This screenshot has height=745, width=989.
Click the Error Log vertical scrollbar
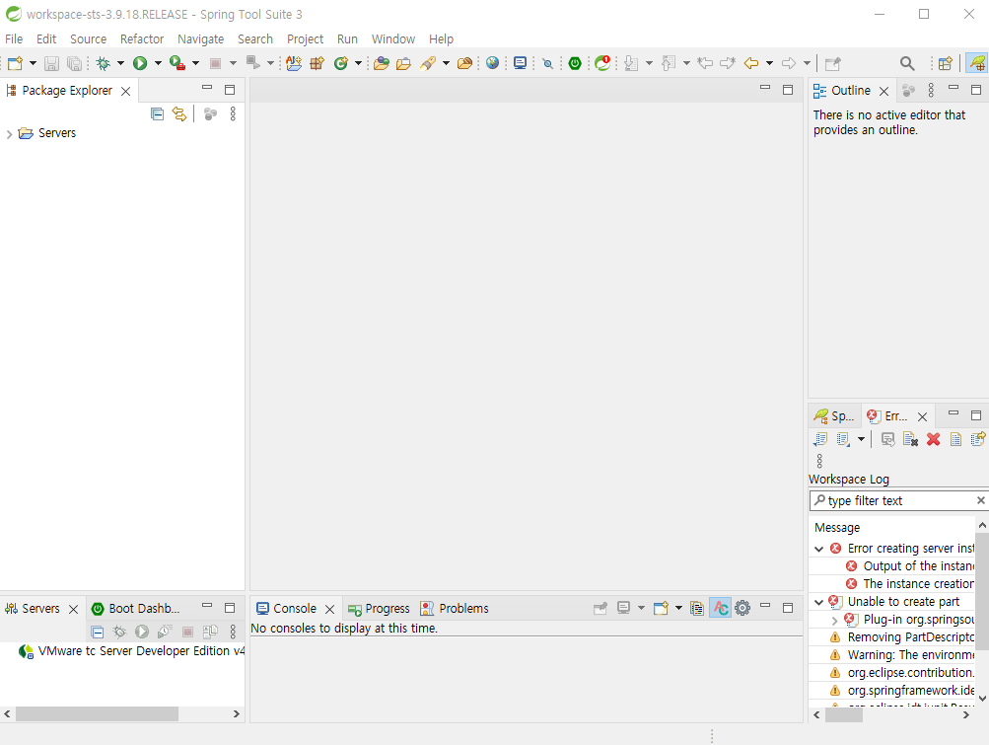pyautogui.click(x=982, y=592)
